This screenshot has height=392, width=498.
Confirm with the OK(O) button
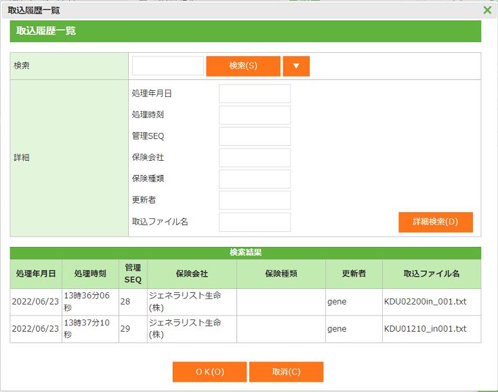pos(209,372)
